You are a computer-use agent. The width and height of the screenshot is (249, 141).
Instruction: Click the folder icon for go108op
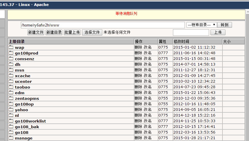click(11, 104)
